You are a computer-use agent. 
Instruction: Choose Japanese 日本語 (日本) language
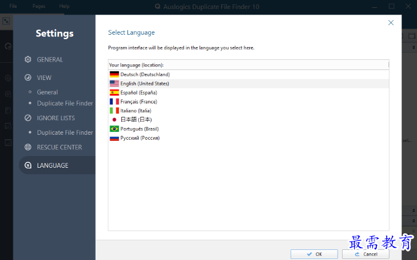248,120
